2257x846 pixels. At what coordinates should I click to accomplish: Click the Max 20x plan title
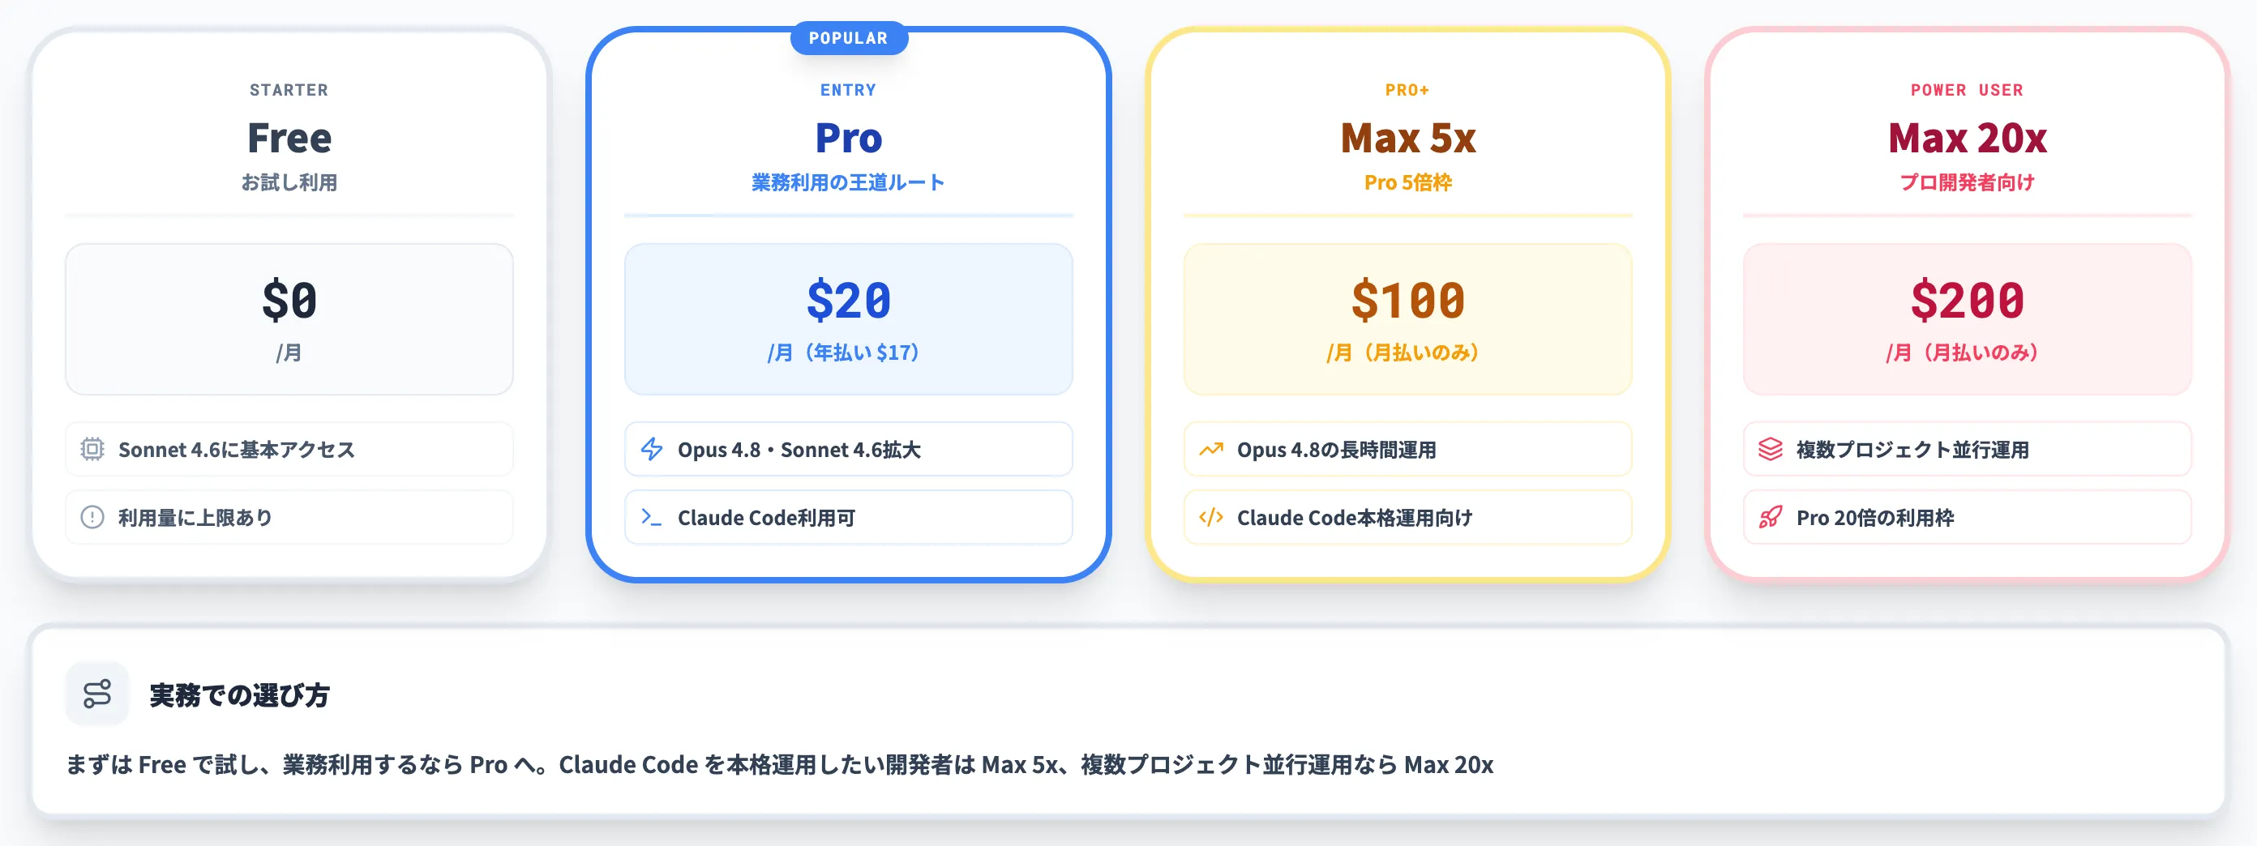tap(1967, 139)
